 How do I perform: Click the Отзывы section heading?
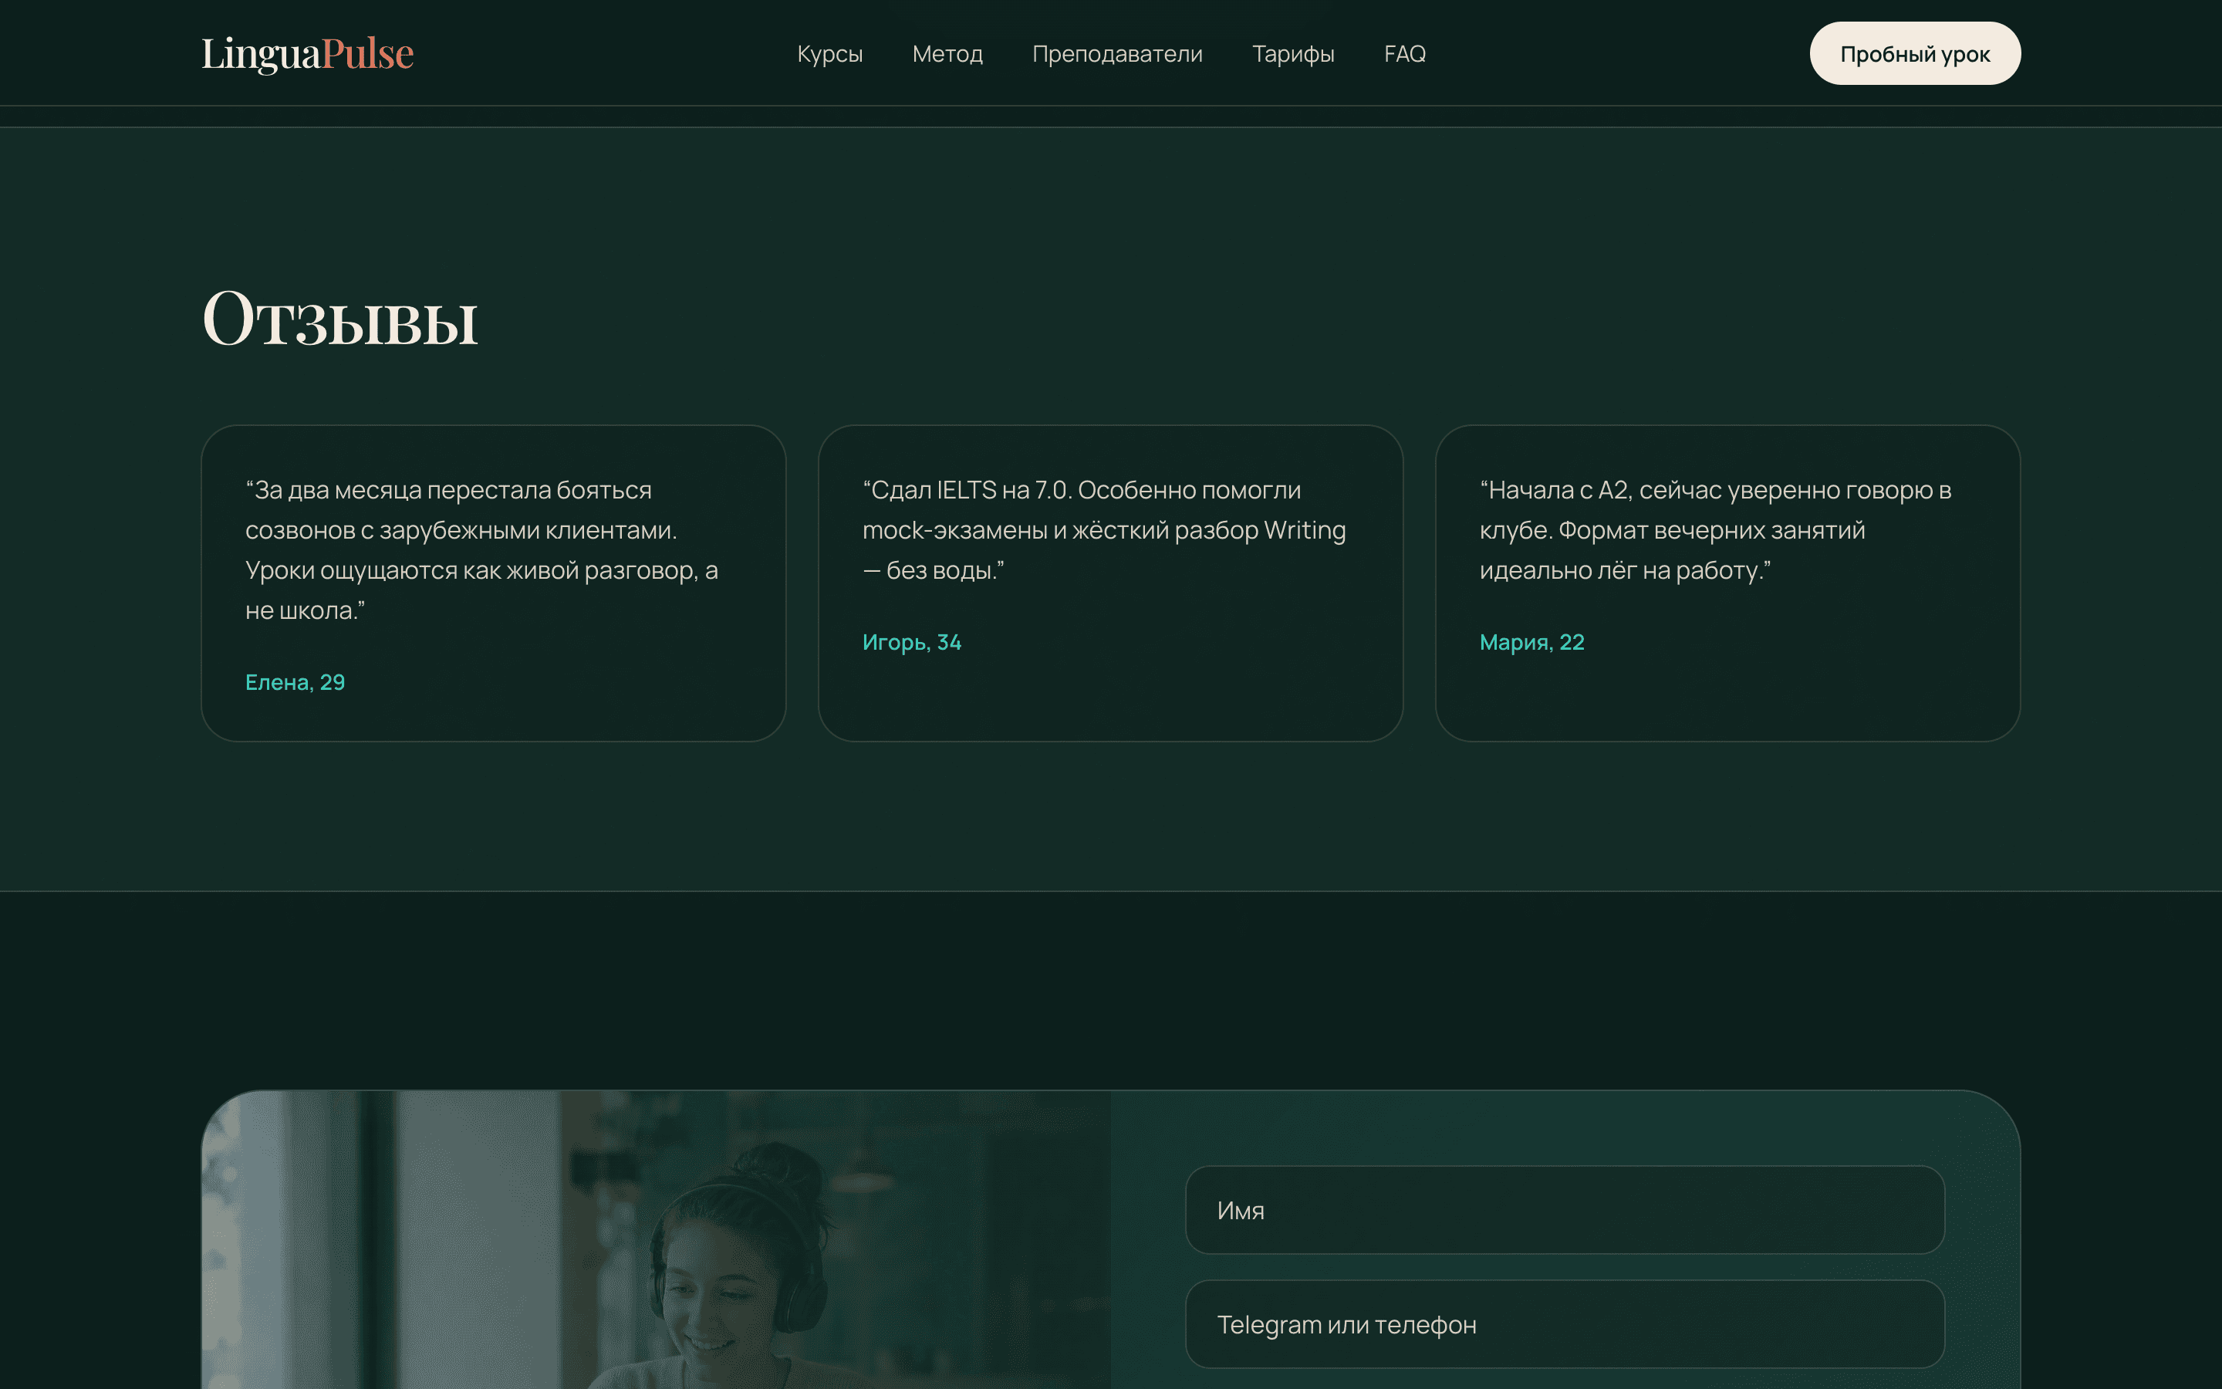pyautogui.click(x=339, y=319)
